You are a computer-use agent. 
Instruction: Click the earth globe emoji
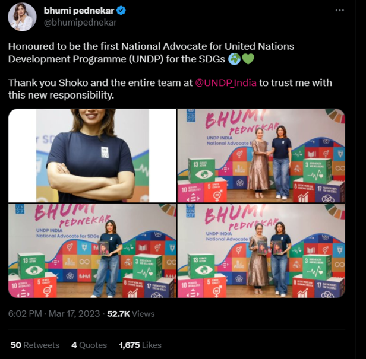234,59
